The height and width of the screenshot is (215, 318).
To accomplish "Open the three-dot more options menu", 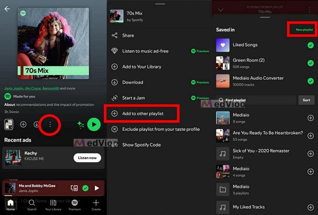I will 50,124.
